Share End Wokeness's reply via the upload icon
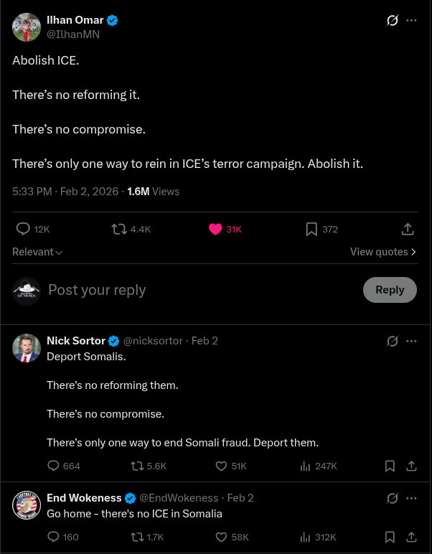The height and width of the screenshot is (554, 432). 411,537
